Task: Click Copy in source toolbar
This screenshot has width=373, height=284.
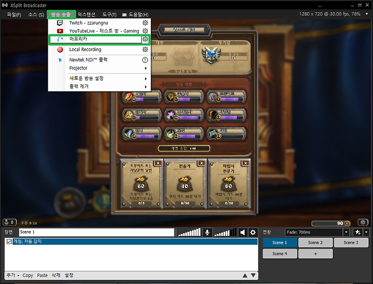Action: (28, 275)
